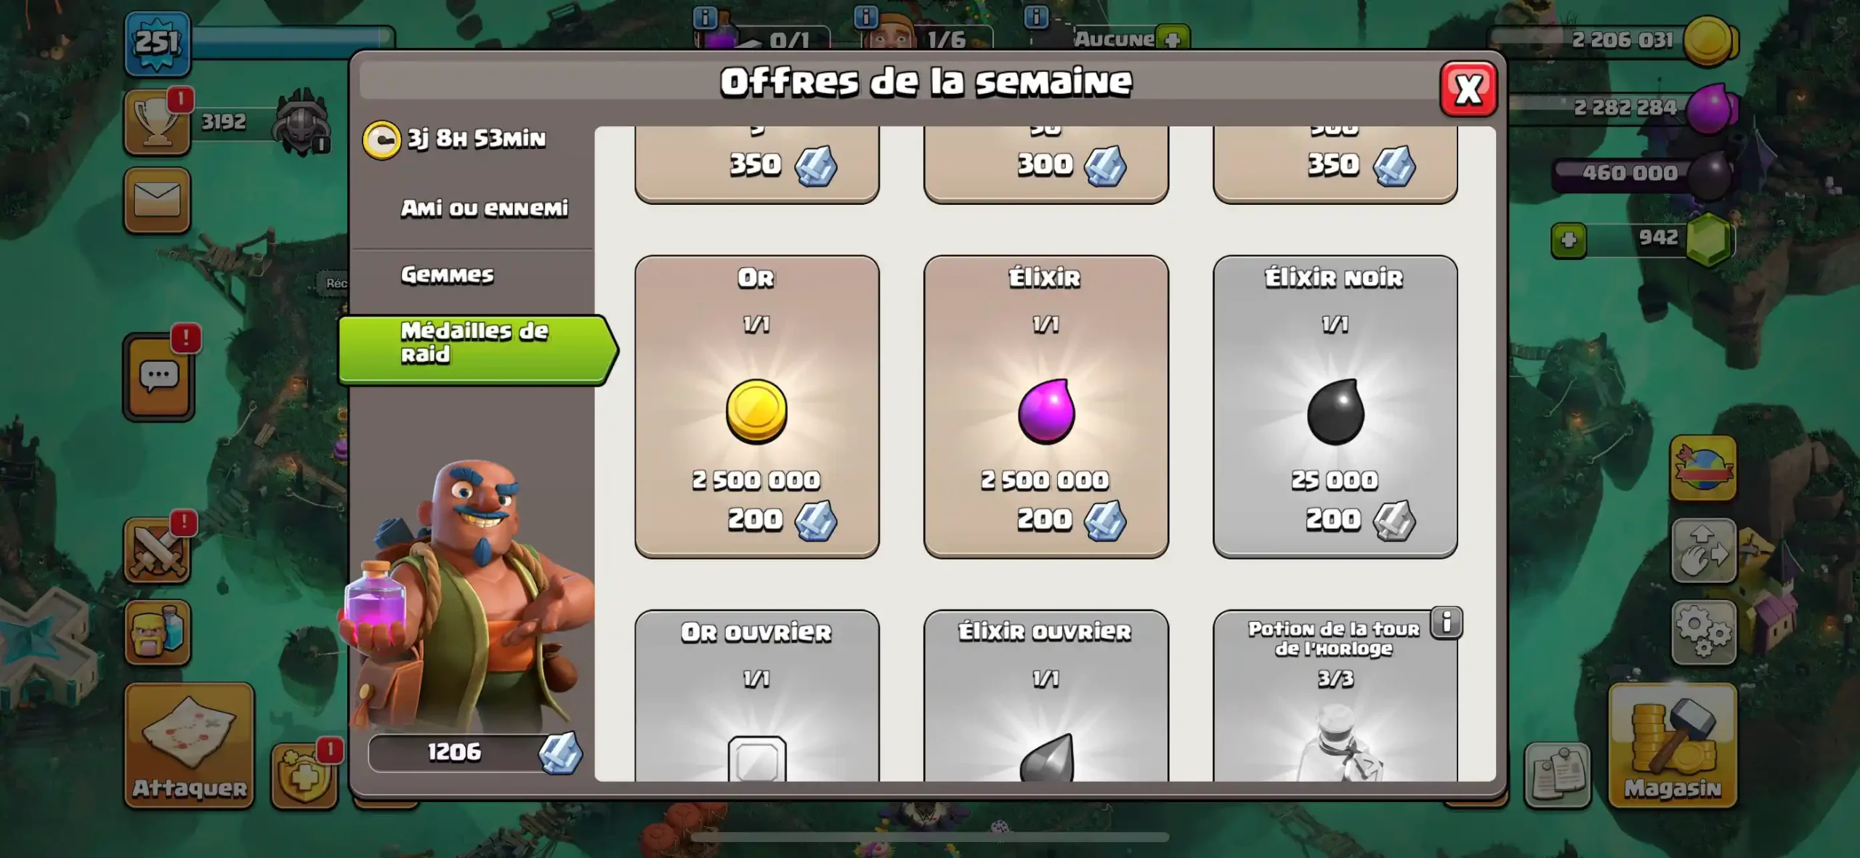Buy the Élixir 2 500 000 offer
Screen dimensions: 1860x858
[1046, 406]
